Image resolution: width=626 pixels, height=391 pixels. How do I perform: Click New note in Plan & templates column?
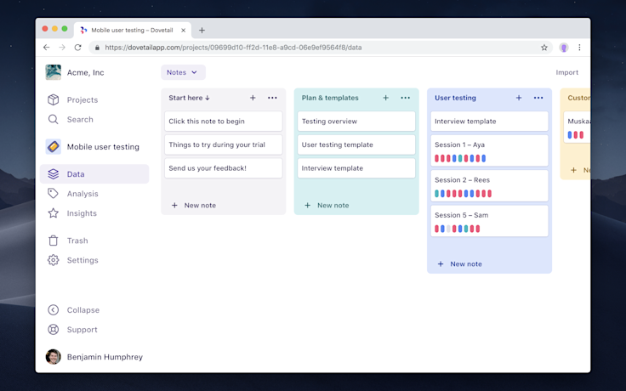[327, 205]
